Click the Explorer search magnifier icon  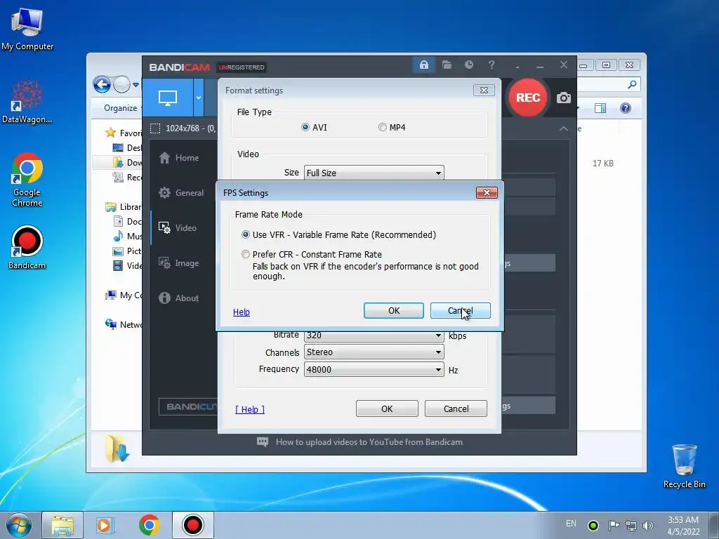pos(632,84)
